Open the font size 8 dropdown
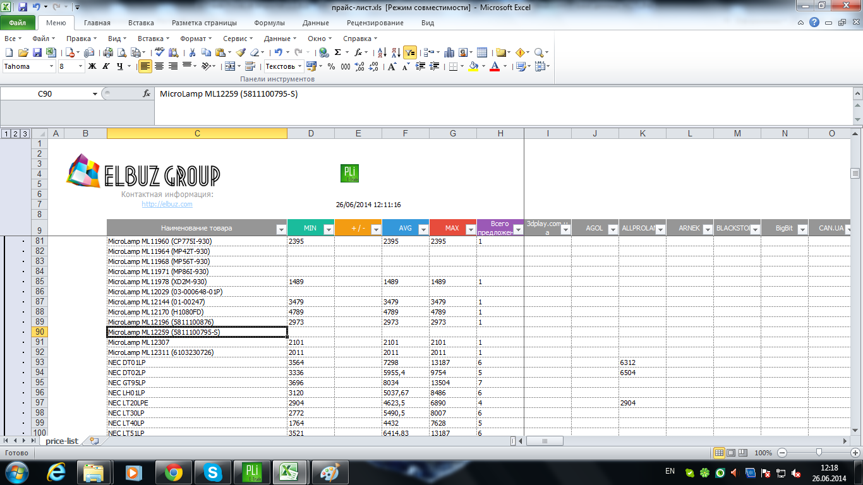 (81, 66)
